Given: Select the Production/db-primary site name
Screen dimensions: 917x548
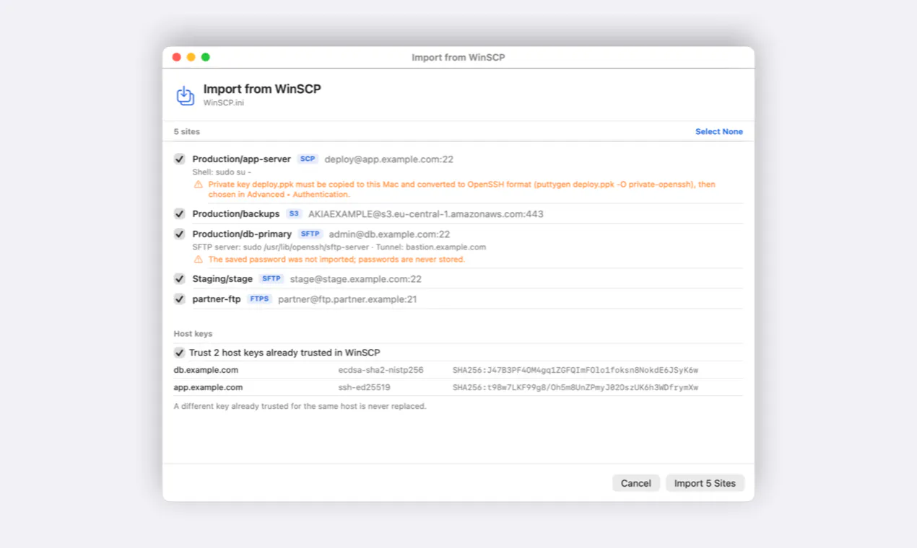Looking at the screenshot, I should (x=242, y=234).
